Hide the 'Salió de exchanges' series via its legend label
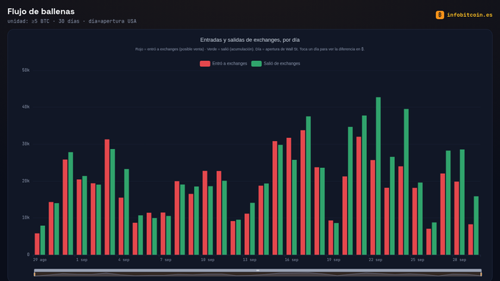The width and height of the screenshot is (500, 281). point(282,64)
